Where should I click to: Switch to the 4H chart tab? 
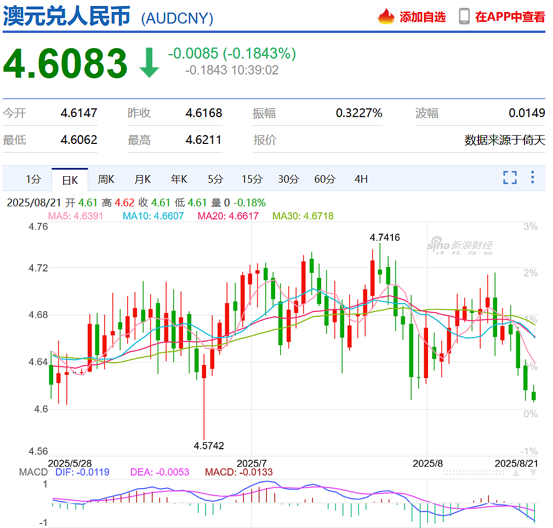(361, 179)
